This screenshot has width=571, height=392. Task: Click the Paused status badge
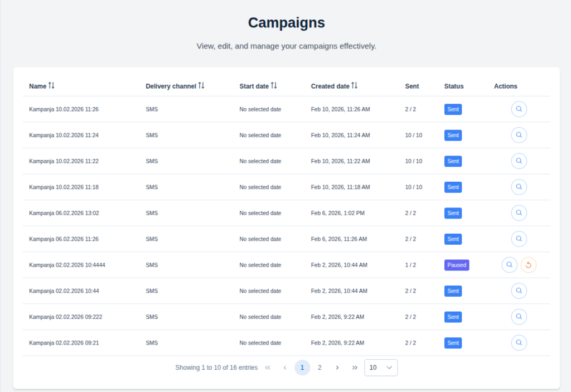pyautogui.click(x=456, y=265)
